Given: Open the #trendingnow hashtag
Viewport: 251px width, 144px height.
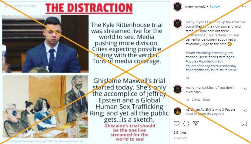Looking at the screenshot, I should tap(222, 53).
